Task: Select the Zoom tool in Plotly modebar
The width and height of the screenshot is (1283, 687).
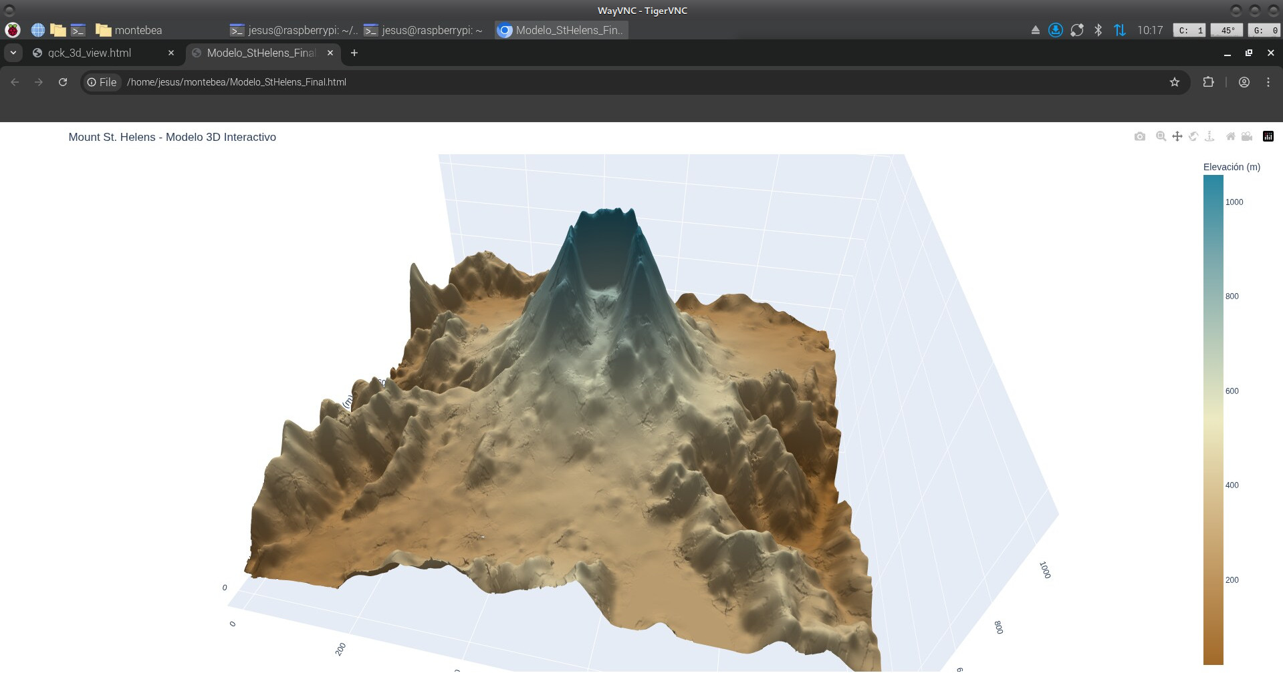Action: pos(1161,136)
